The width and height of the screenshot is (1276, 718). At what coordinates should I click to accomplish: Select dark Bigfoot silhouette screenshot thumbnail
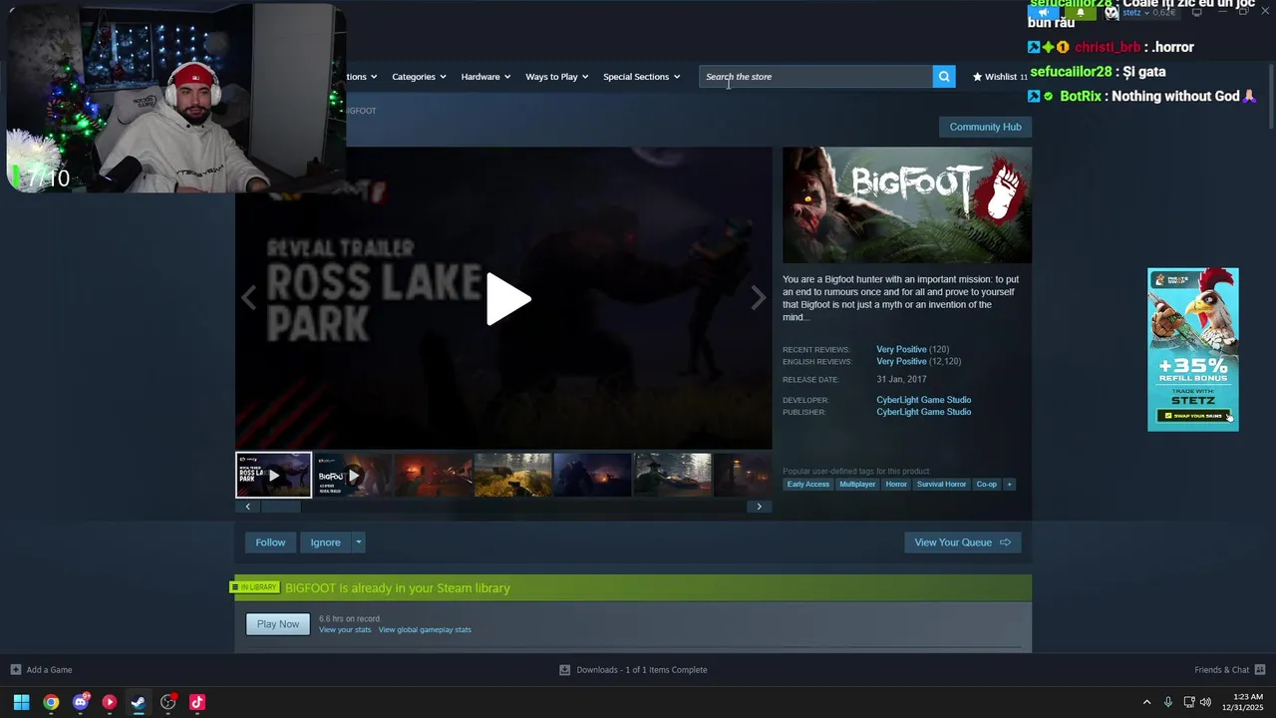592,475
